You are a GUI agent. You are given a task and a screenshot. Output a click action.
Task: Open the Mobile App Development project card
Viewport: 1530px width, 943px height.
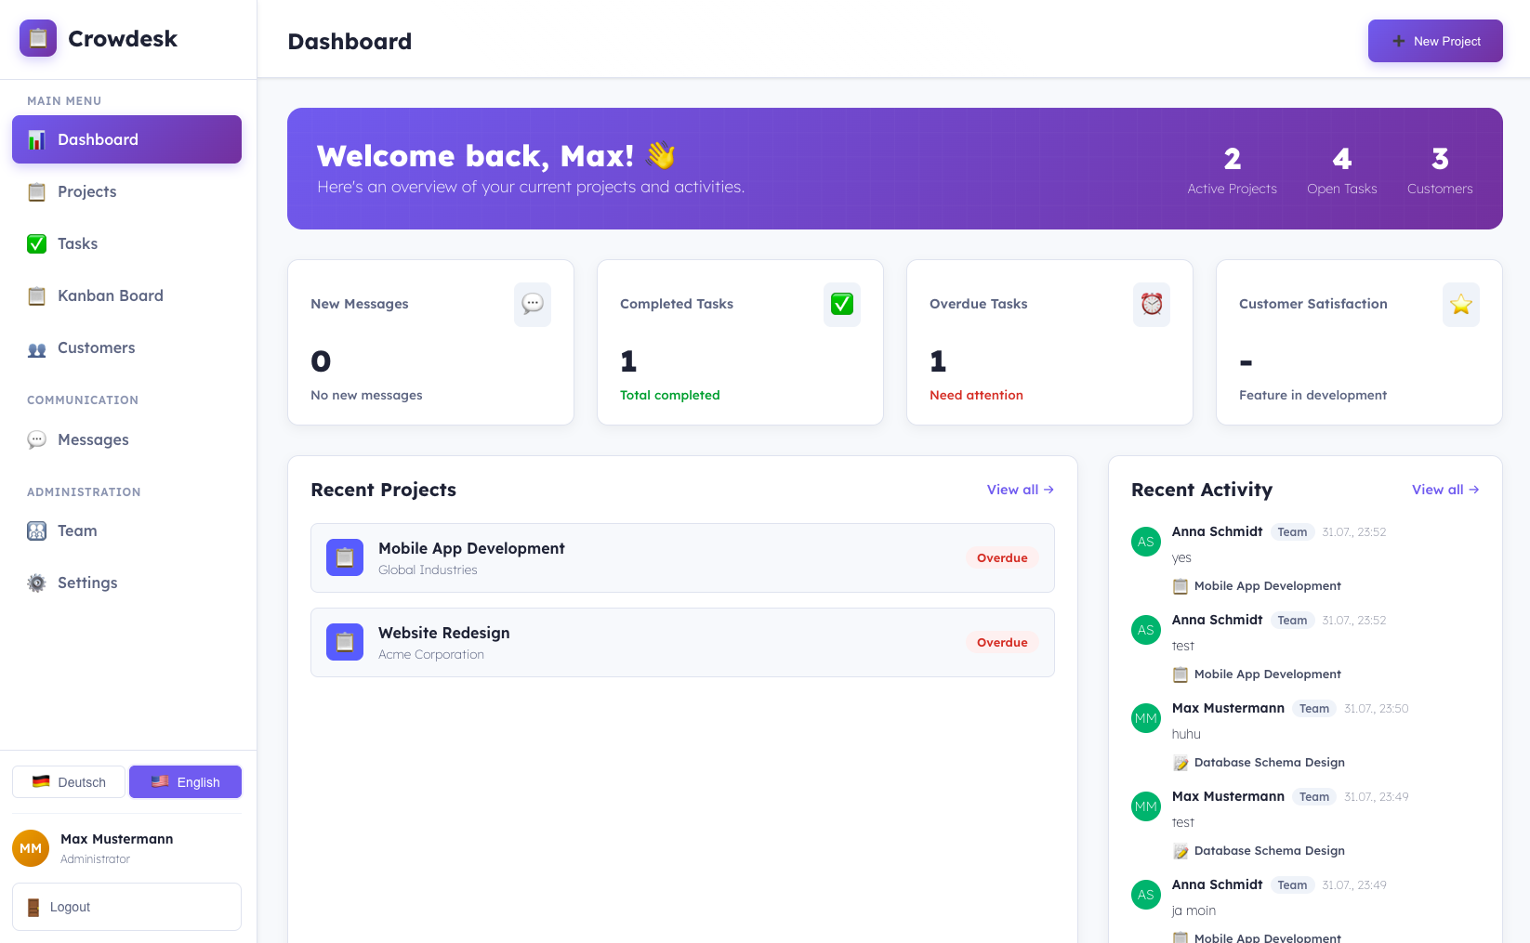pyautogui.click(x=682, y=557)
